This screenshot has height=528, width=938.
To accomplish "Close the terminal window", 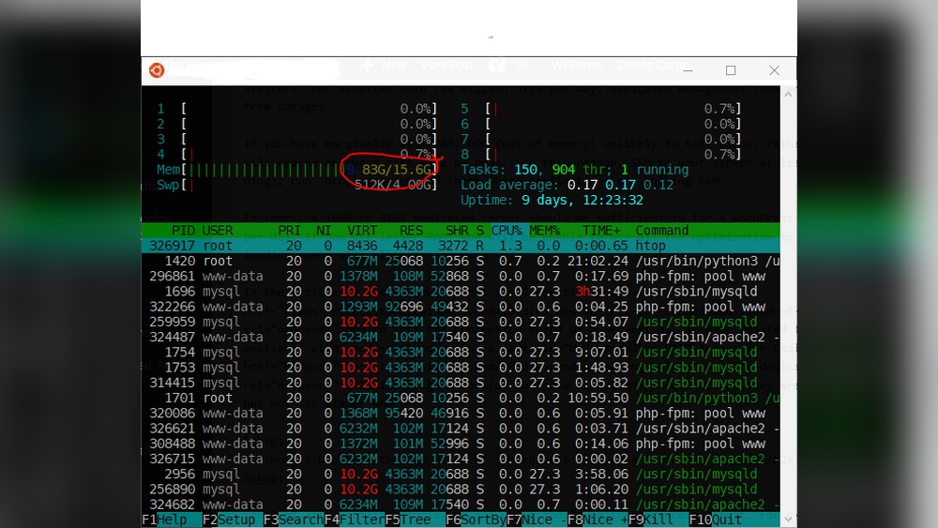I will [774, 70].
